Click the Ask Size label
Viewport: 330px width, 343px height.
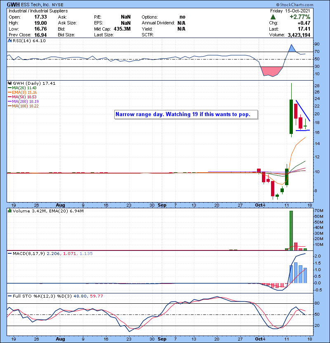pos(67,23)
